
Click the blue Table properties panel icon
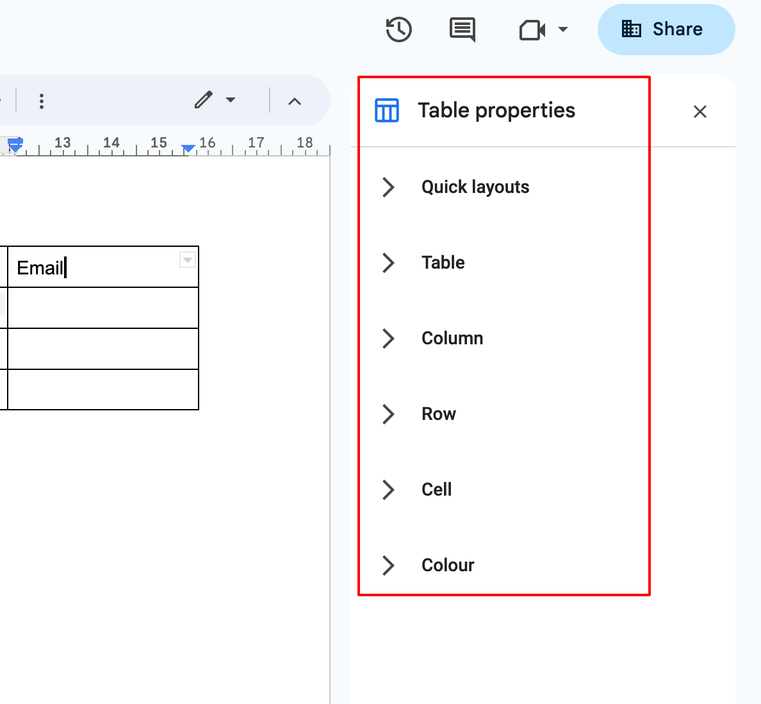(x=387, y=110)
